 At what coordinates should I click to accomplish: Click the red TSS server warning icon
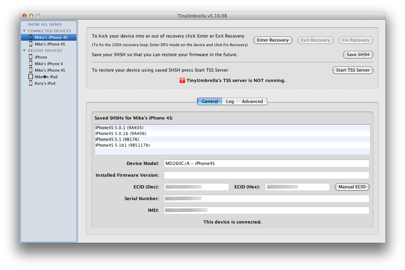click(x=182, y=81)
